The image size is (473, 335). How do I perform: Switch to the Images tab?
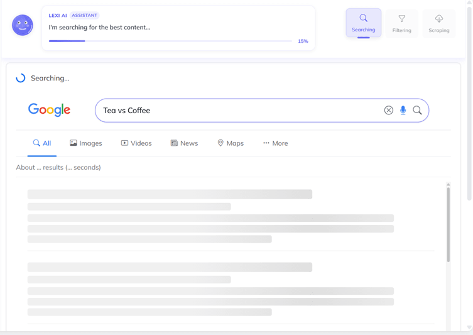pos(86,143)
